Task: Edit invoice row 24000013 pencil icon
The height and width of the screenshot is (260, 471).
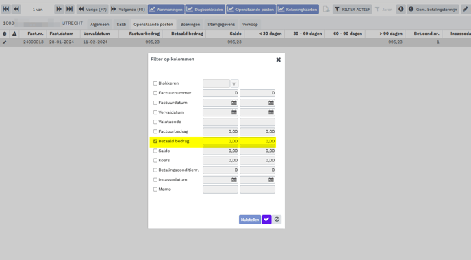Action: point(5,42)
